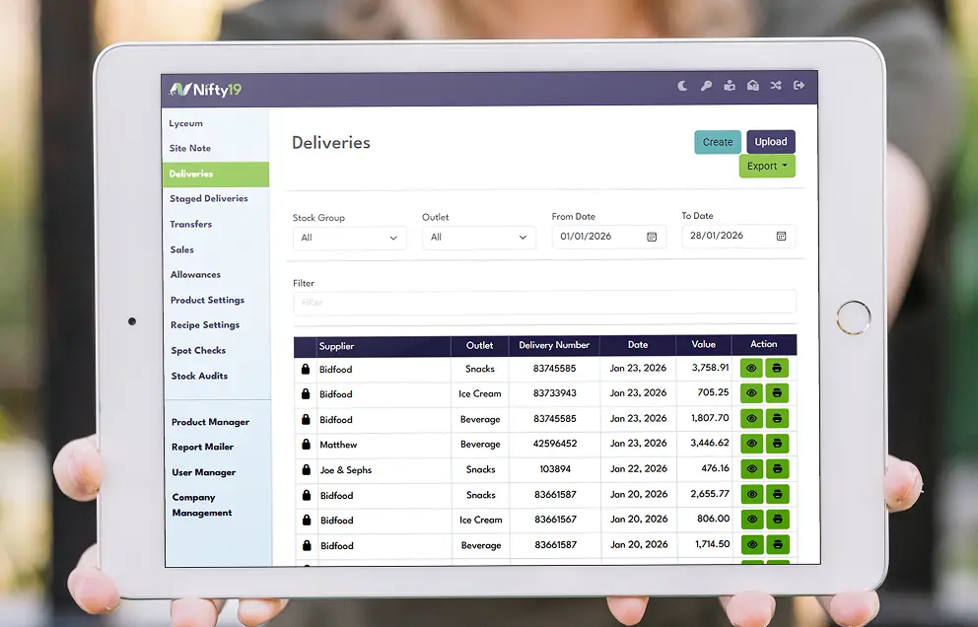Open Spot Checks from the sidebar
Viewport: 978px width, 627px height.
pyautogui.click(x=198, y=351)
